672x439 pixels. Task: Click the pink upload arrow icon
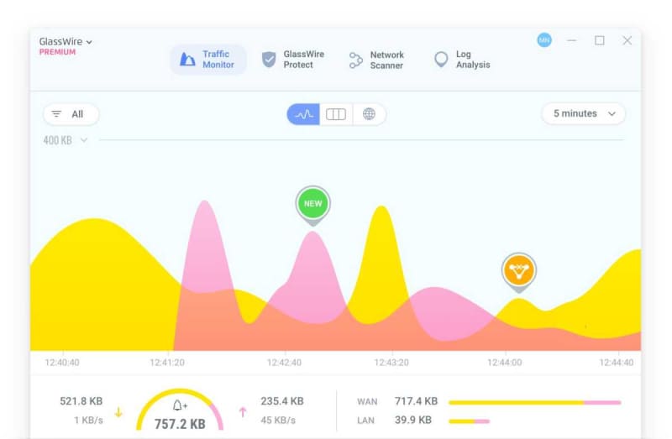[243, 412]
